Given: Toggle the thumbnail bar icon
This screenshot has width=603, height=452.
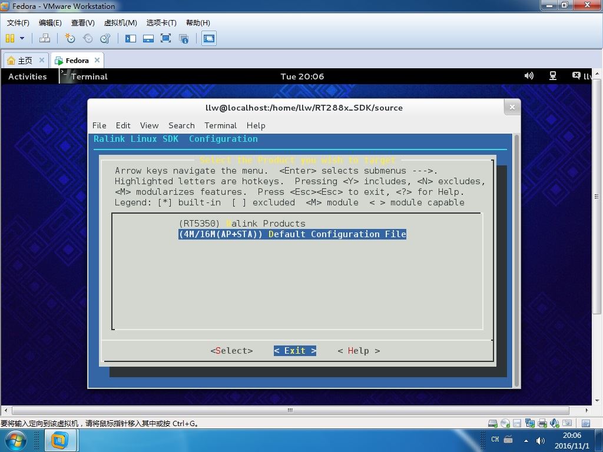Looking at the screenshot, I should point(148,38).
